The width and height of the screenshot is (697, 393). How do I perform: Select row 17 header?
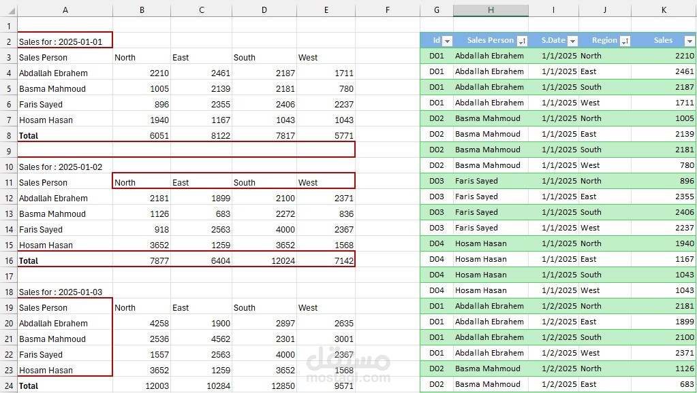[9, 276]
